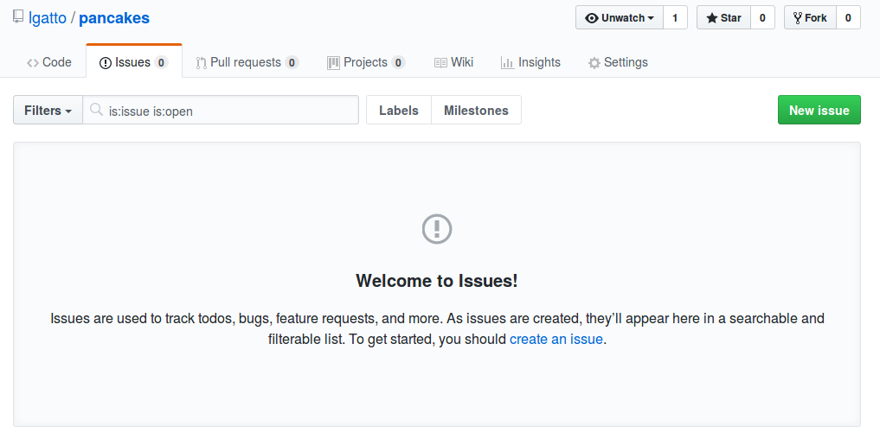Image resolution: width=880 pixels, height=439 pixels.
Task: Click the Pull requests counter badge
Action: [292, 63]
